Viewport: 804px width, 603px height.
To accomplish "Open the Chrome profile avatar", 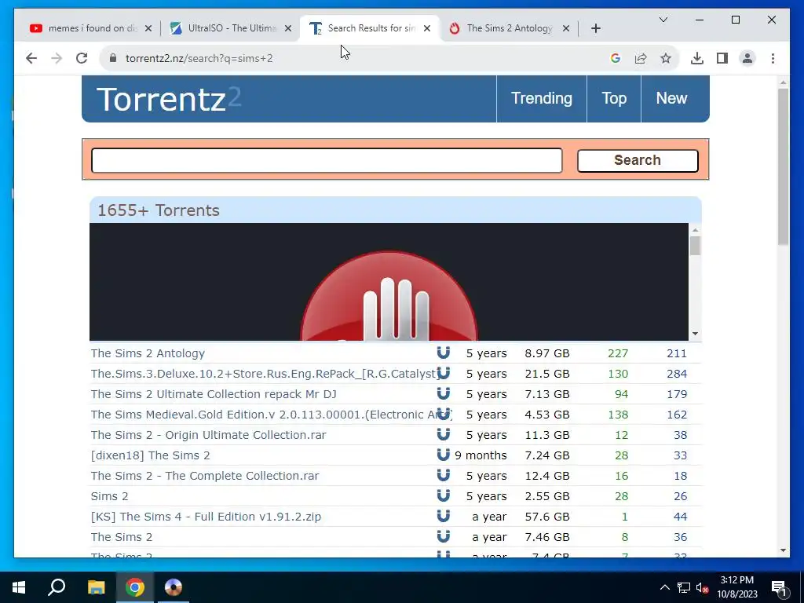I will point(747,58).
